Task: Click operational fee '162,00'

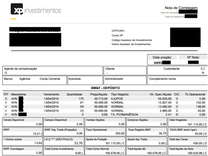Action: pos(201,103)
